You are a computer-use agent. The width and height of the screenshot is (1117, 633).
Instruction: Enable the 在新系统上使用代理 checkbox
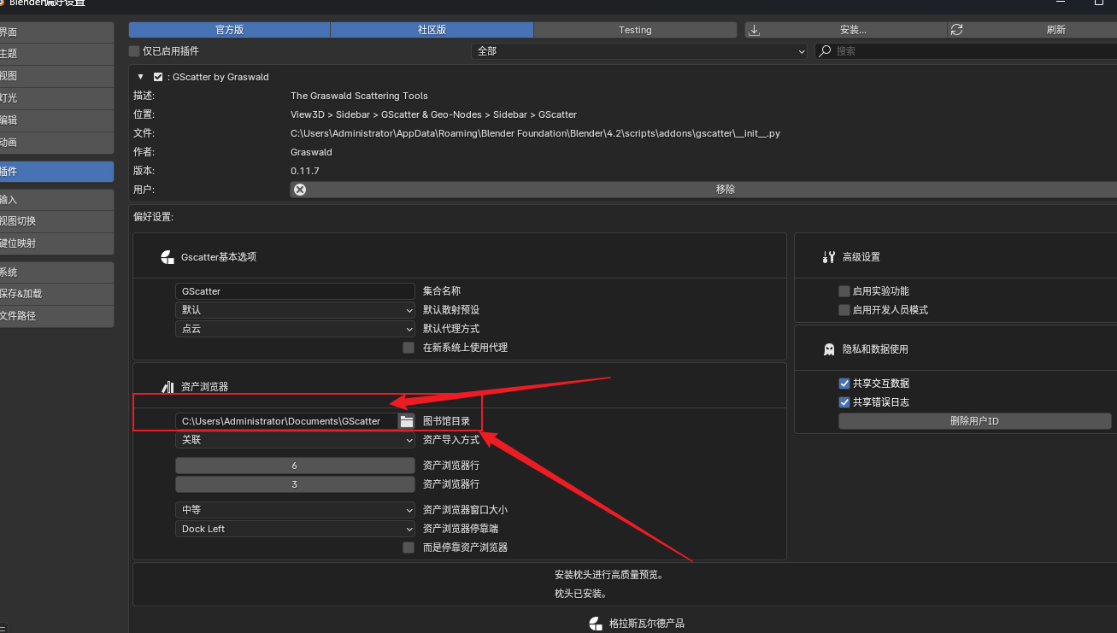click(x=409, y=348)
